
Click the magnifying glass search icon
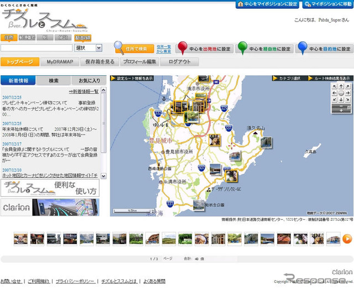[118, 47]
